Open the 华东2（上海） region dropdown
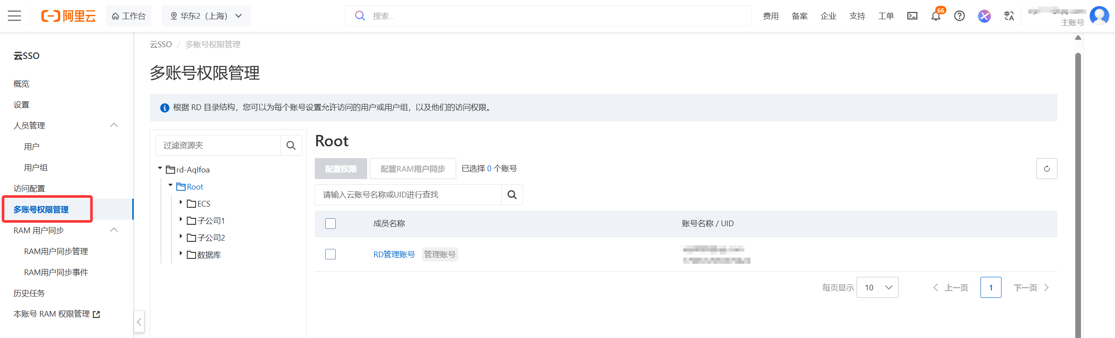This screenshot has width=1115, height=338. pos(206,16)
